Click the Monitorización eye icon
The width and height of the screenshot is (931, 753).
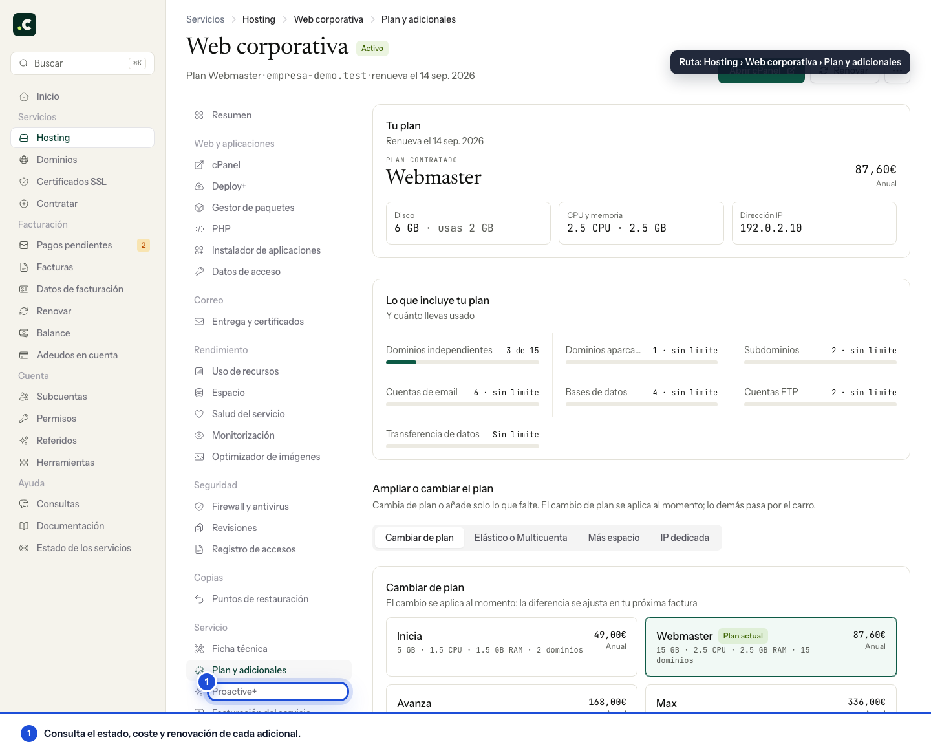click(199, 435)
